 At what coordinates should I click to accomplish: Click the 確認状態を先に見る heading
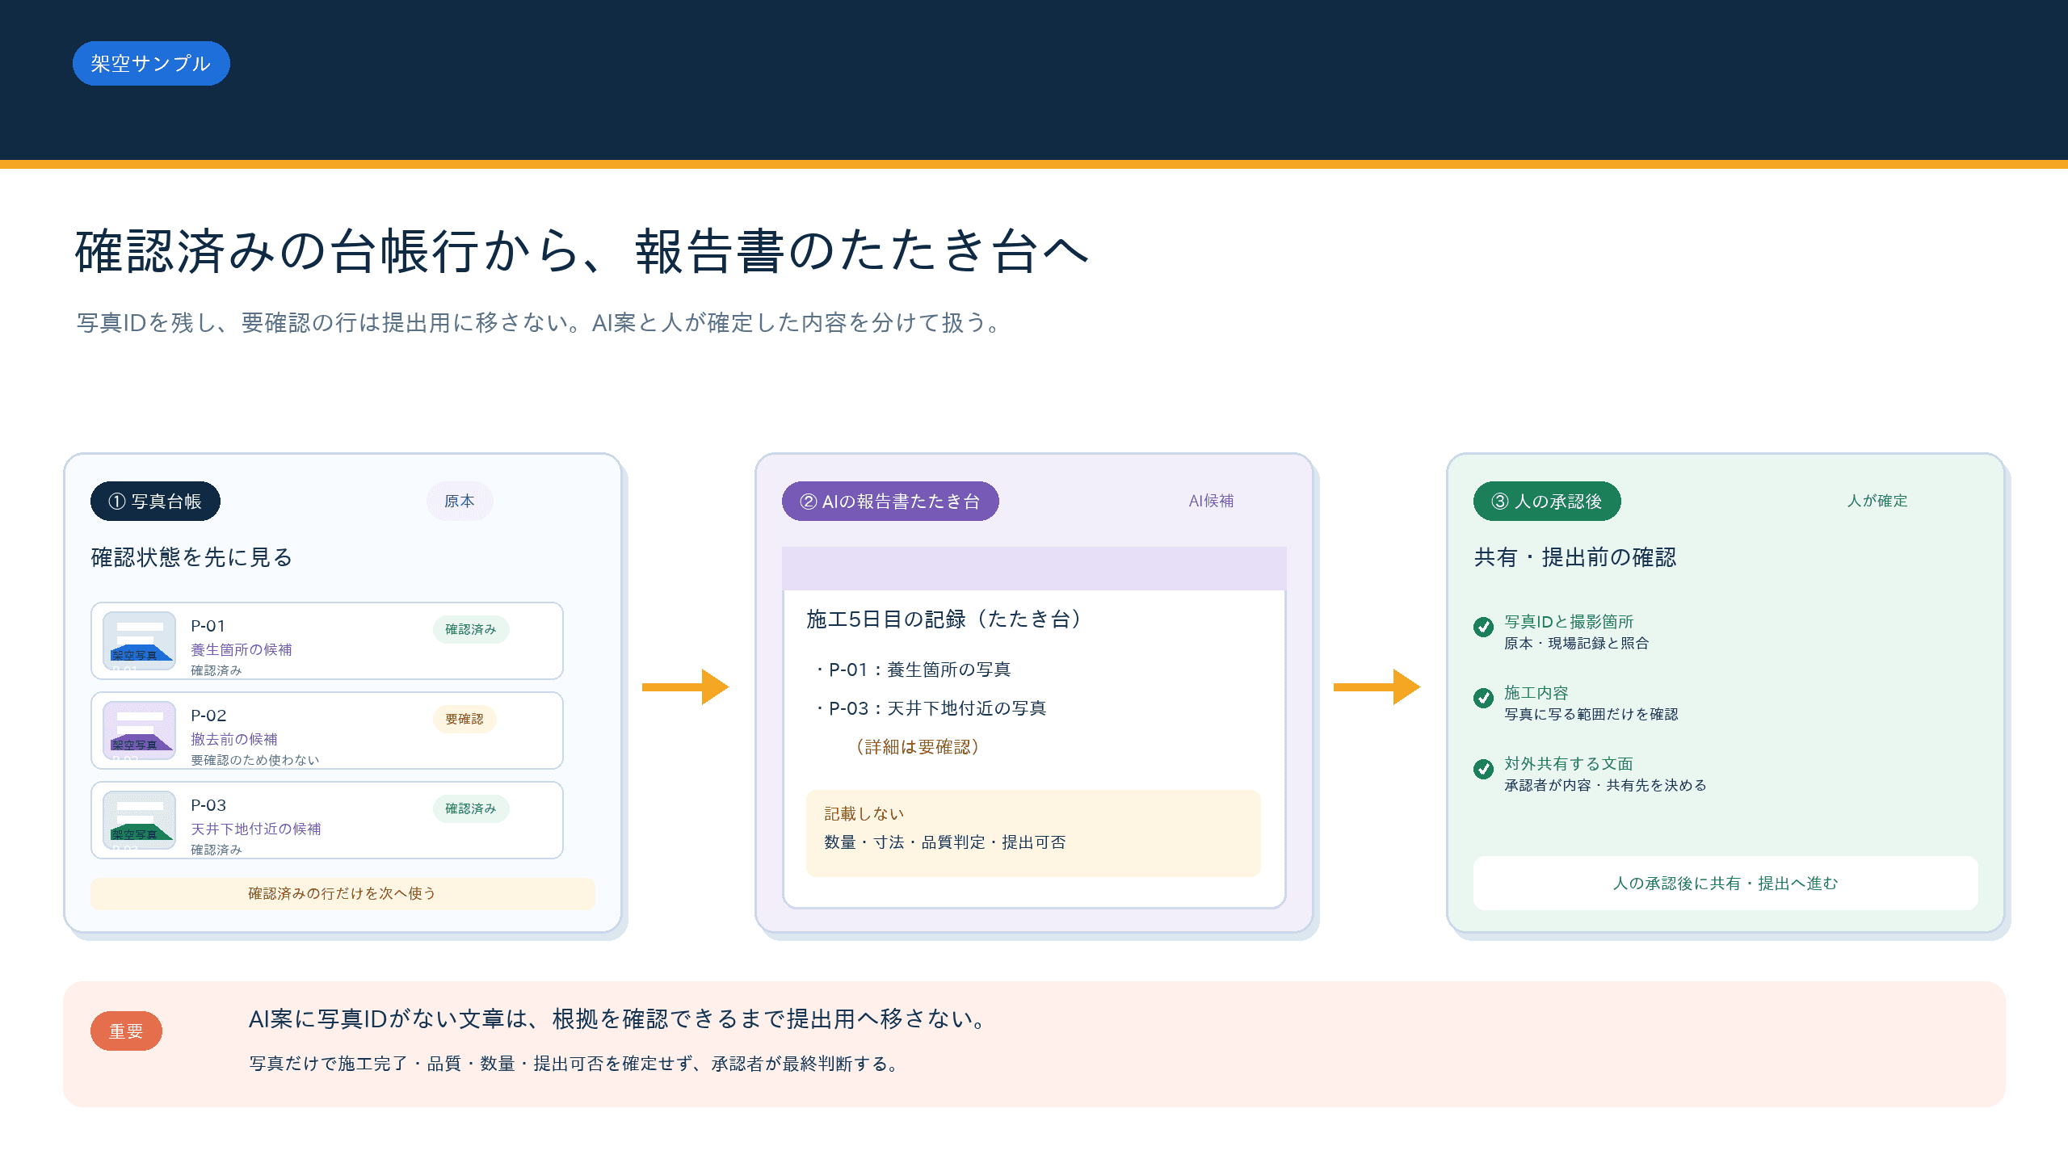click(191, 557)
